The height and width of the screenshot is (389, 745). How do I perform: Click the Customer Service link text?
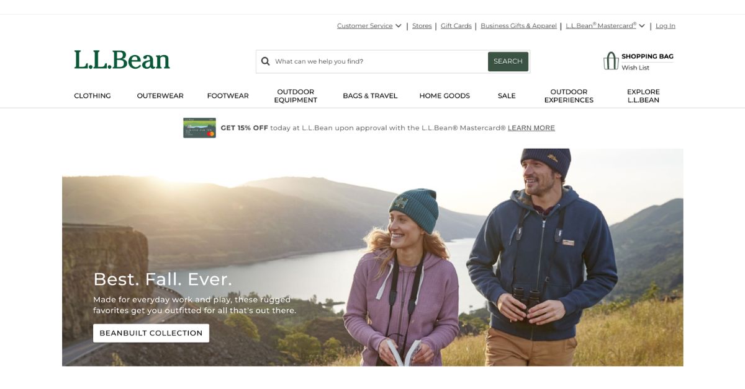(365, 26)
